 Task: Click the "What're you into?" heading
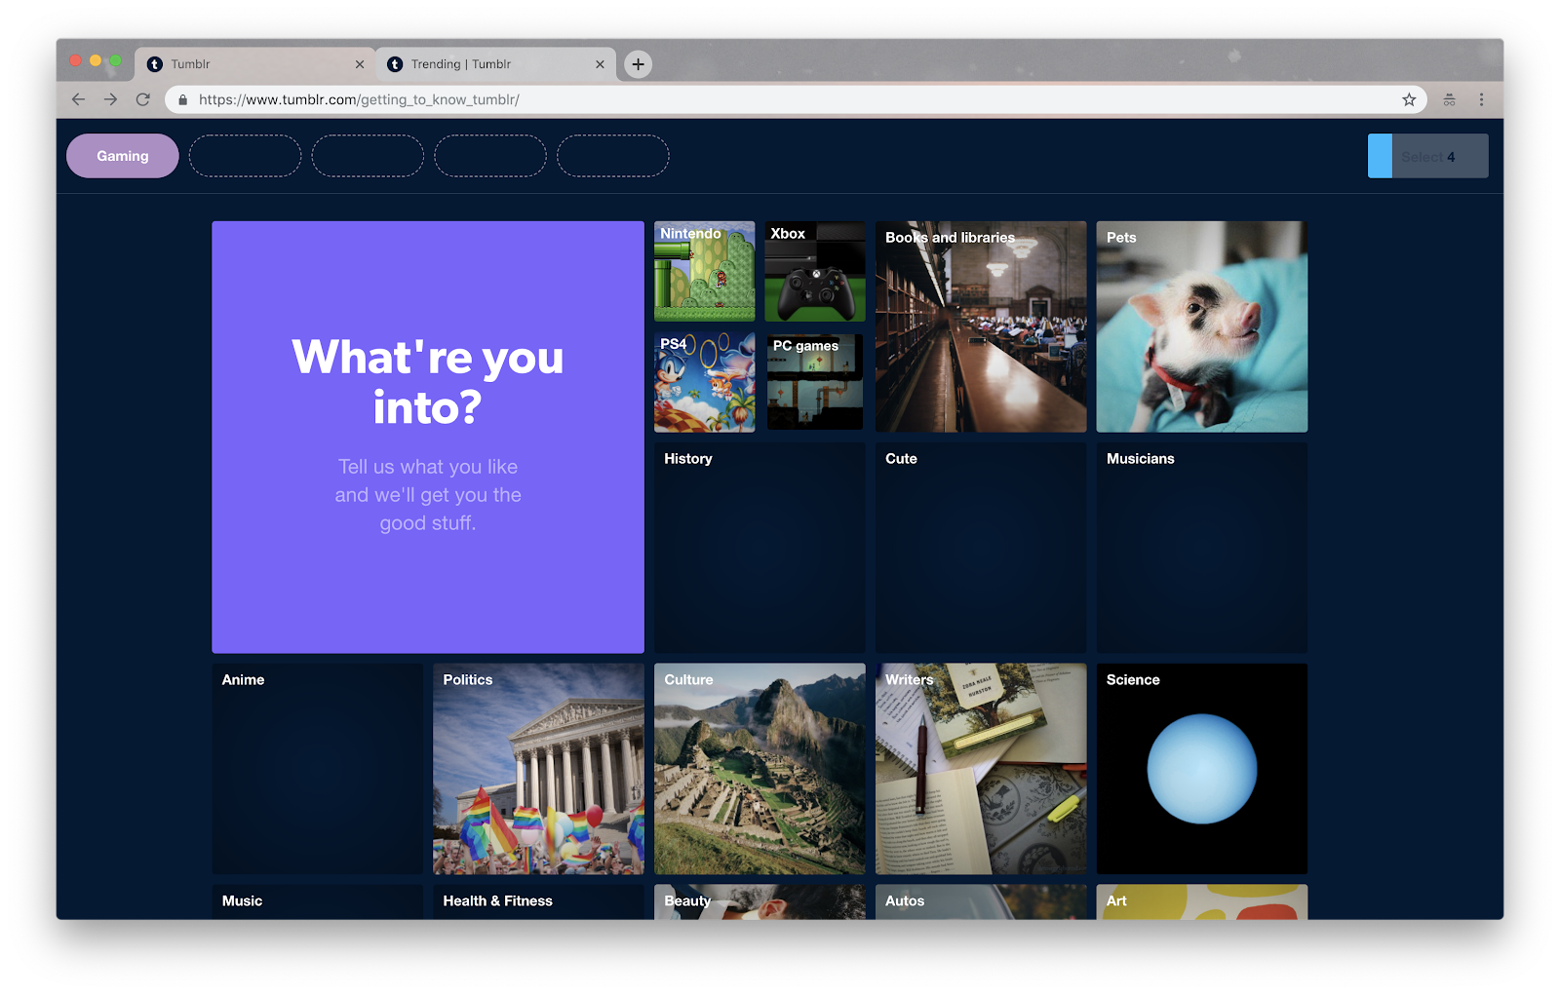coord(428,382)
